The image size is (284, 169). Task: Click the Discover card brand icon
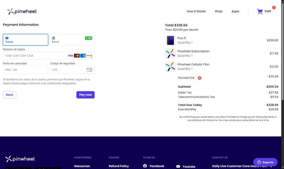tap(89, 56)
